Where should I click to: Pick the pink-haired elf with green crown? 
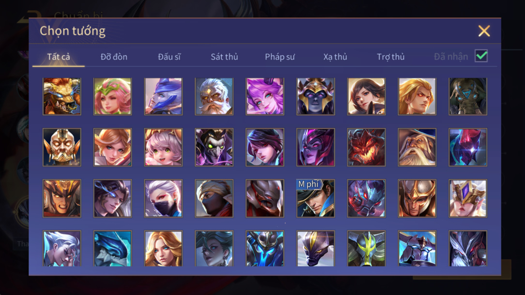(112, 96)
